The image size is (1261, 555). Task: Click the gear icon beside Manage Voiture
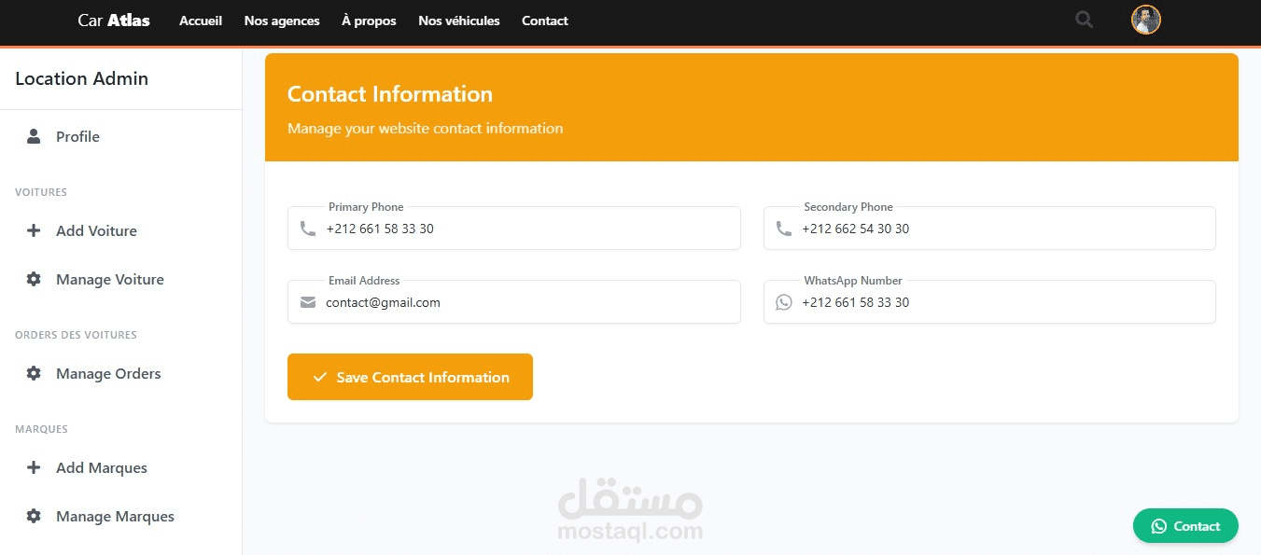pyautogui.click(x=34, y=279)
